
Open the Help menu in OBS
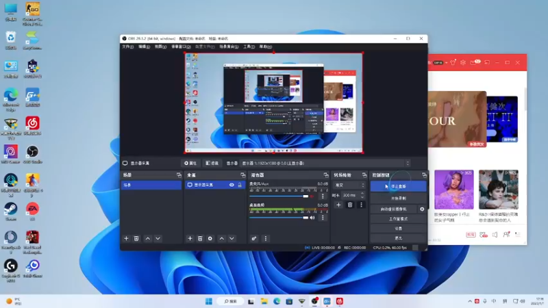[265, 47]
